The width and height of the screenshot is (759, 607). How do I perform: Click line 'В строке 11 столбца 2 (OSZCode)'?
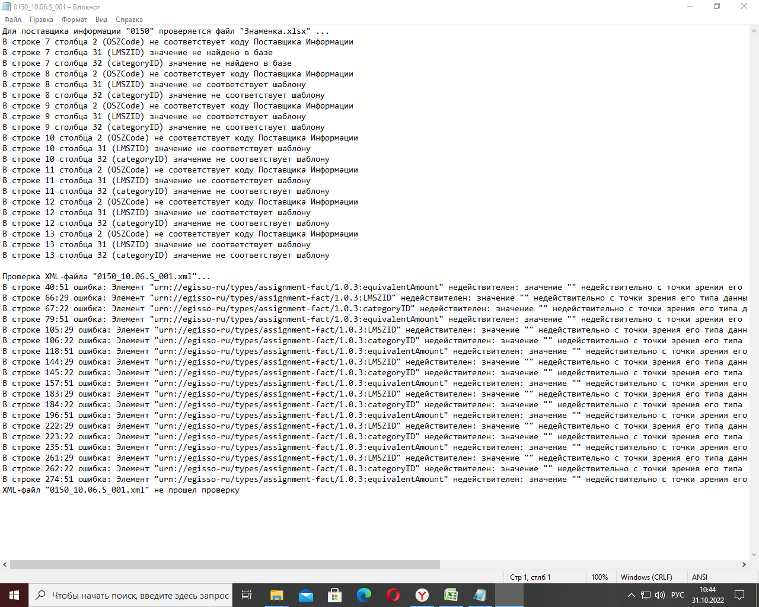coord(180,170)
